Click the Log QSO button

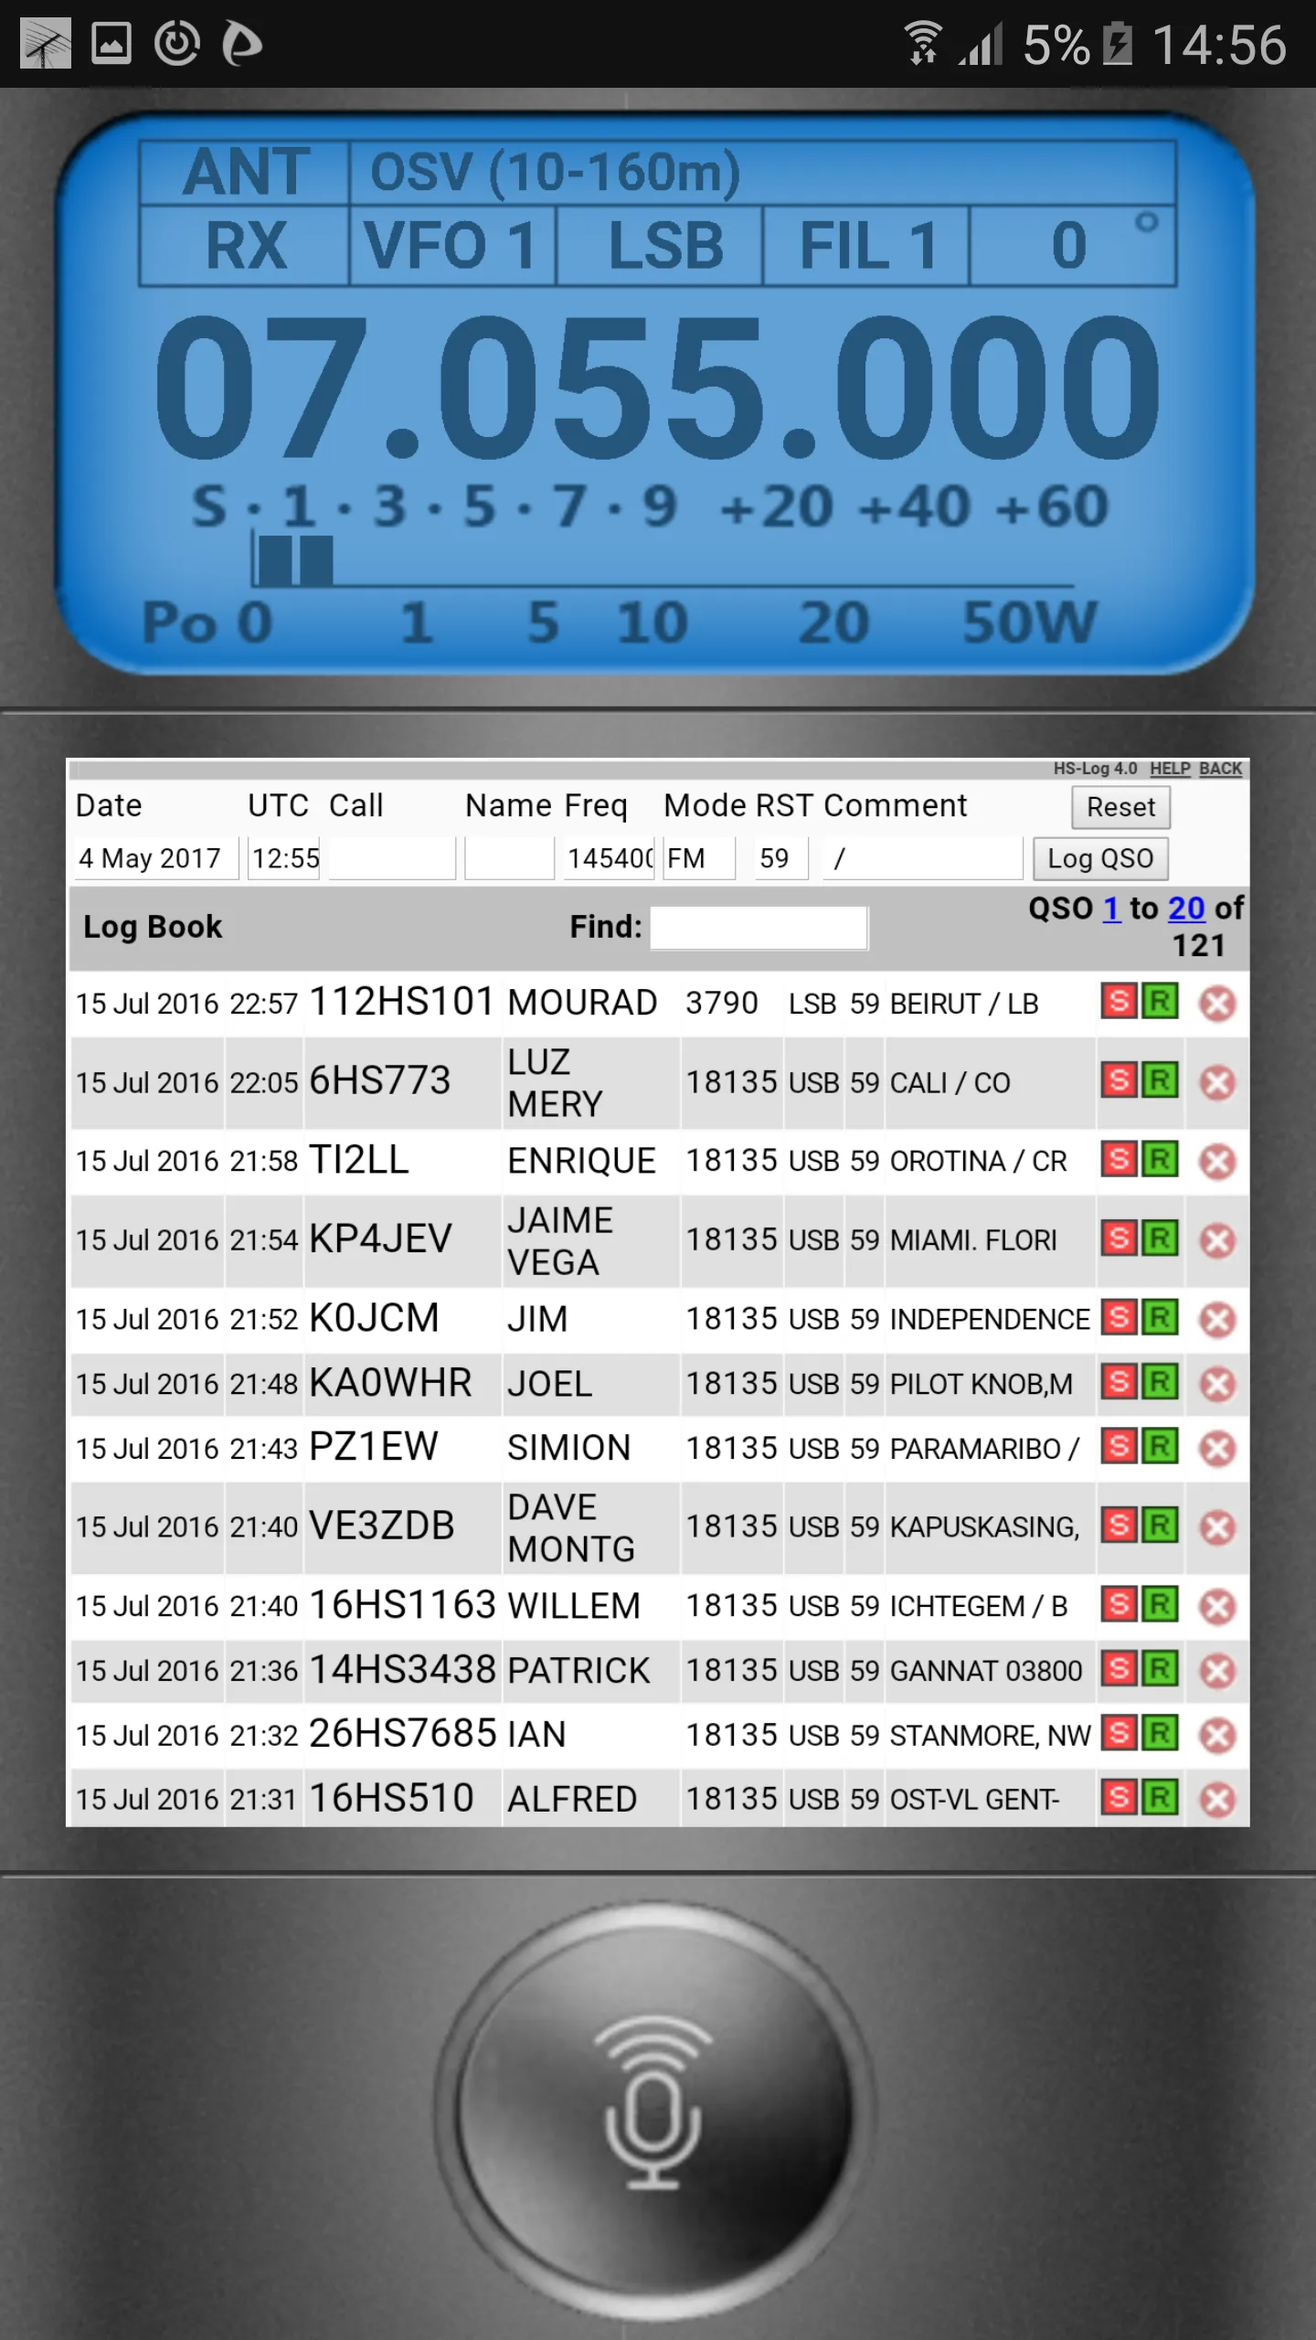pos(1100,858)
